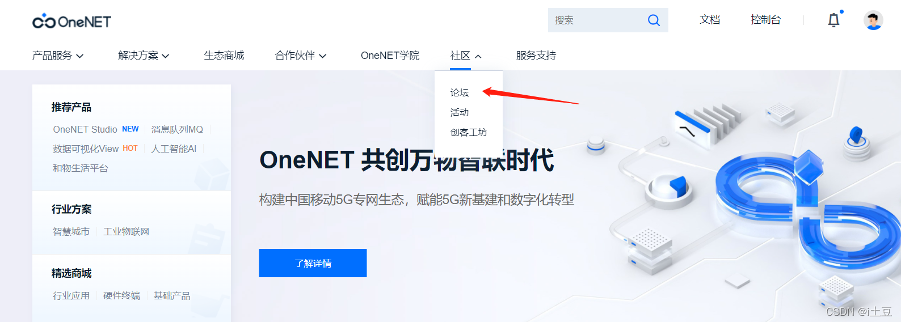The width and height of the screenshot is (901, 322).
Task: Open the 文档 link
Action: [710, 20]
